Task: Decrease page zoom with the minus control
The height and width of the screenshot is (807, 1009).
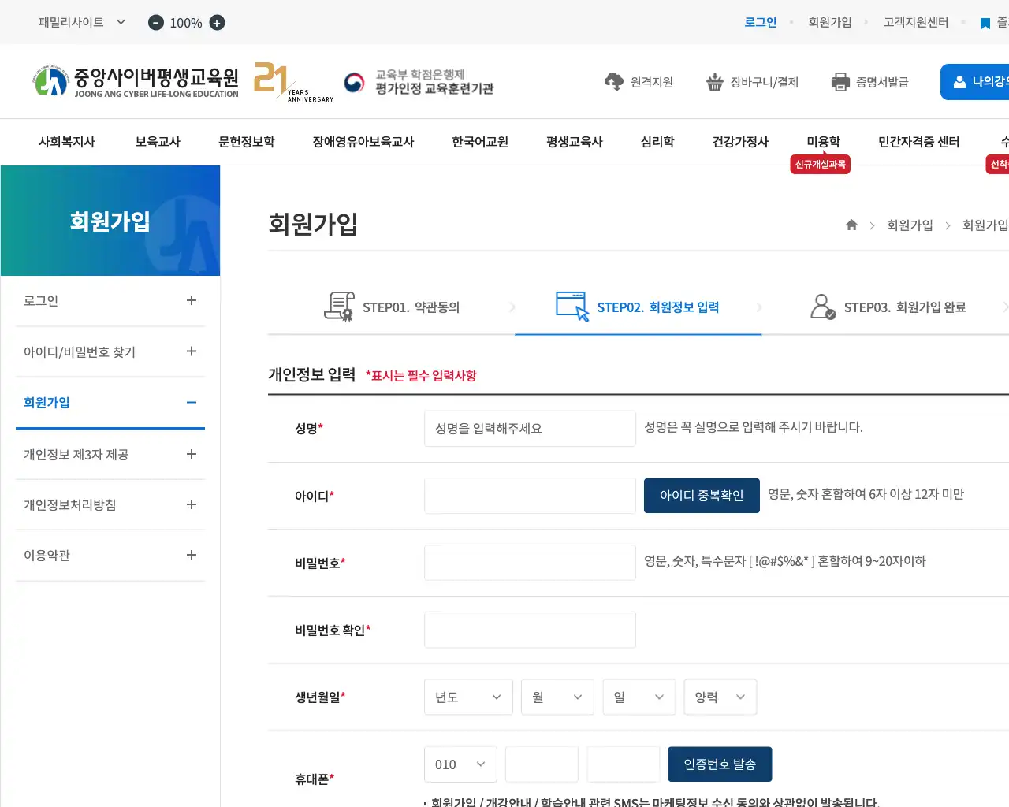Action: [155, 23]
